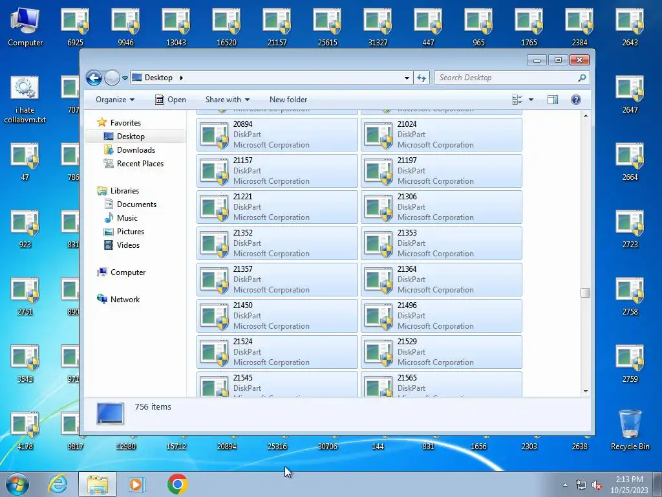The image size is (662, 497).
Task: Select the Computer desktop icon
Action: (x=25, y=27)
